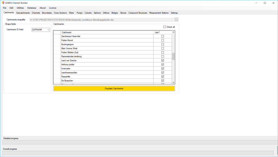Image resolution: width=278 pixels, height=157 pixels.
Task: Open the Utilities menu
Action: pos(20,8)
